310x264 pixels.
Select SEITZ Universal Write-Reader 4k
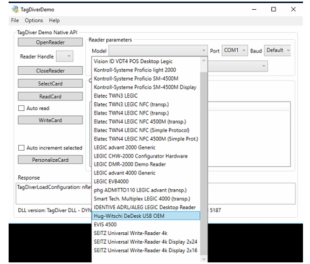pyautogui.click(x=146, y=233)
